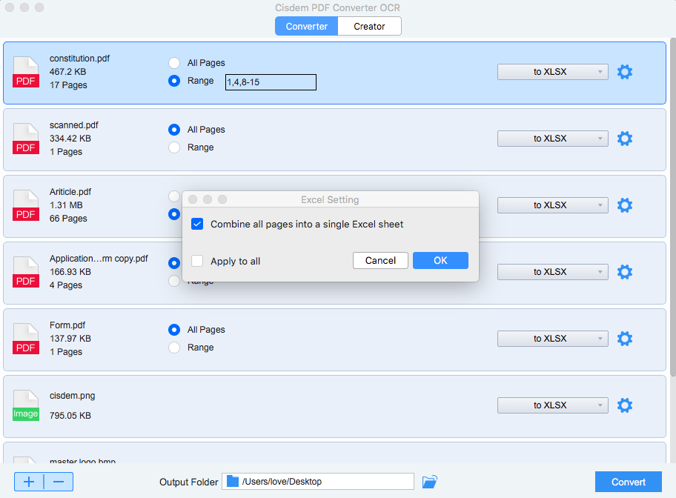
Task: Click the 467.2 KB size text
Action: pyautogui.click(x=67, y=72)
